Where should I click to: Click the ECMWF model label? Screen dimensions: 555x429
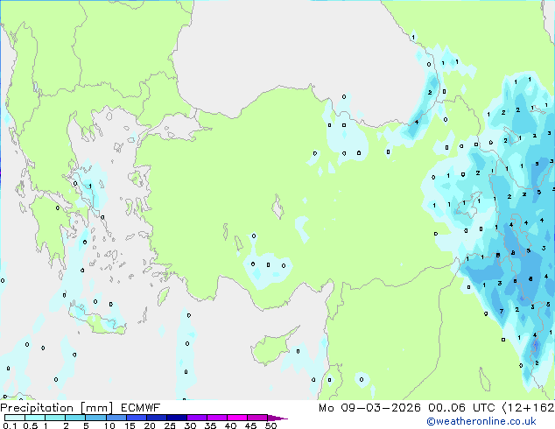pyautogui.click(x=141, y=408)
